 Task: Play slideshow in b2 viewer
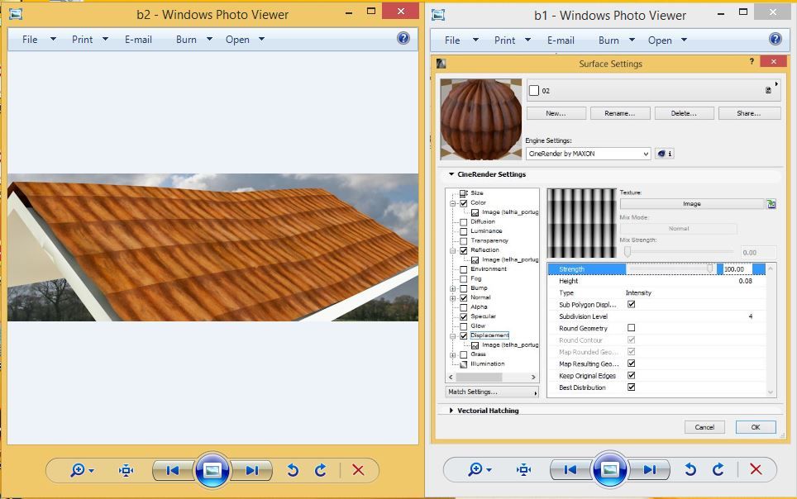(x=212, y=470)
